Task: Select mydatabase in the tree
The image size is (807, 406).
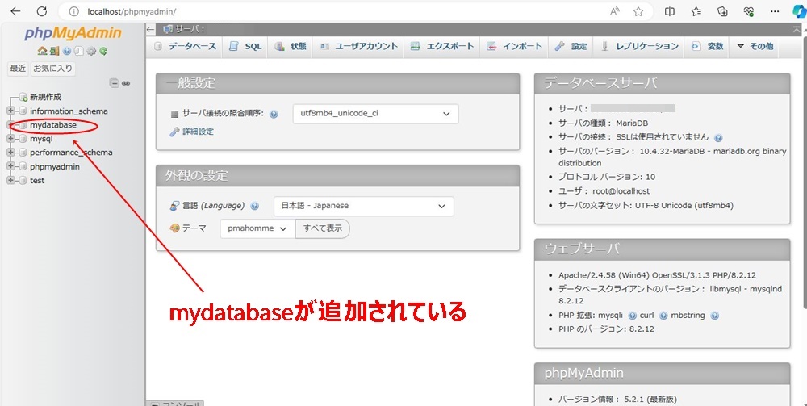Action: coord(53,125)
